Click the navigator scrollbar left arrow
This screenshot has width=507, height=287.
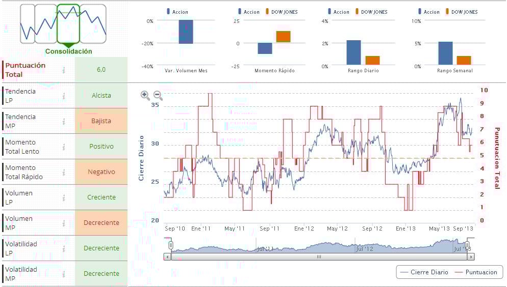(x=167, y=256)
